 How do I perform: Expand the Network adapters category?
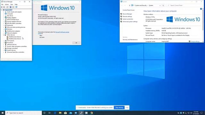point(4,33)
